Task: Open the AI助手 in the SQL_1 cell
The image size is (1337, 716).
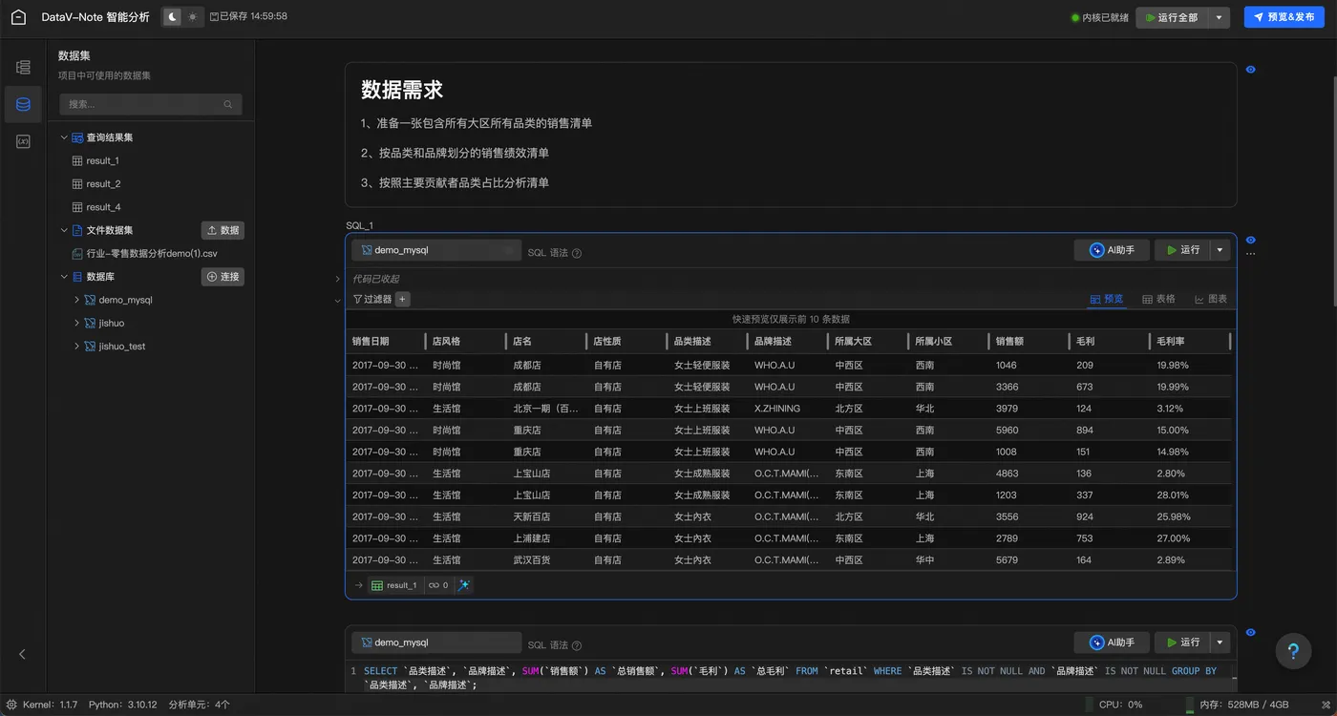Action: coord(1112,250)
